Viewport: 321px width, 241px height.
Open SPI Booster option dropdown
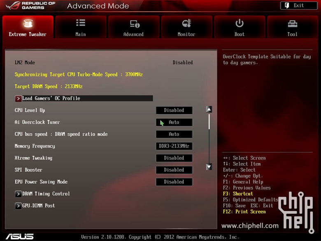[x=174, y=170]
